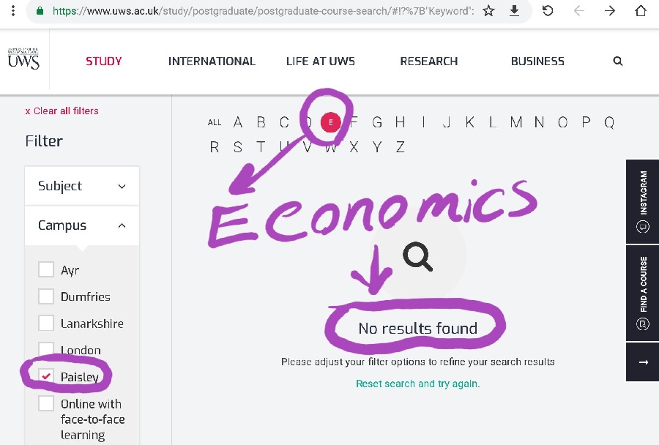Filter courses by letter M
Viewport: 659px width, 445px height.
click(x=516, y=122)
